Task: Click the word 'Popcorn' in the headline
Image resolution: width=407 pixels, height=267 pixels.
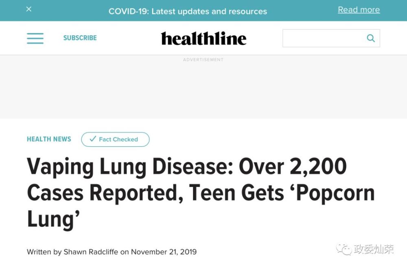Action: [335, 192]
